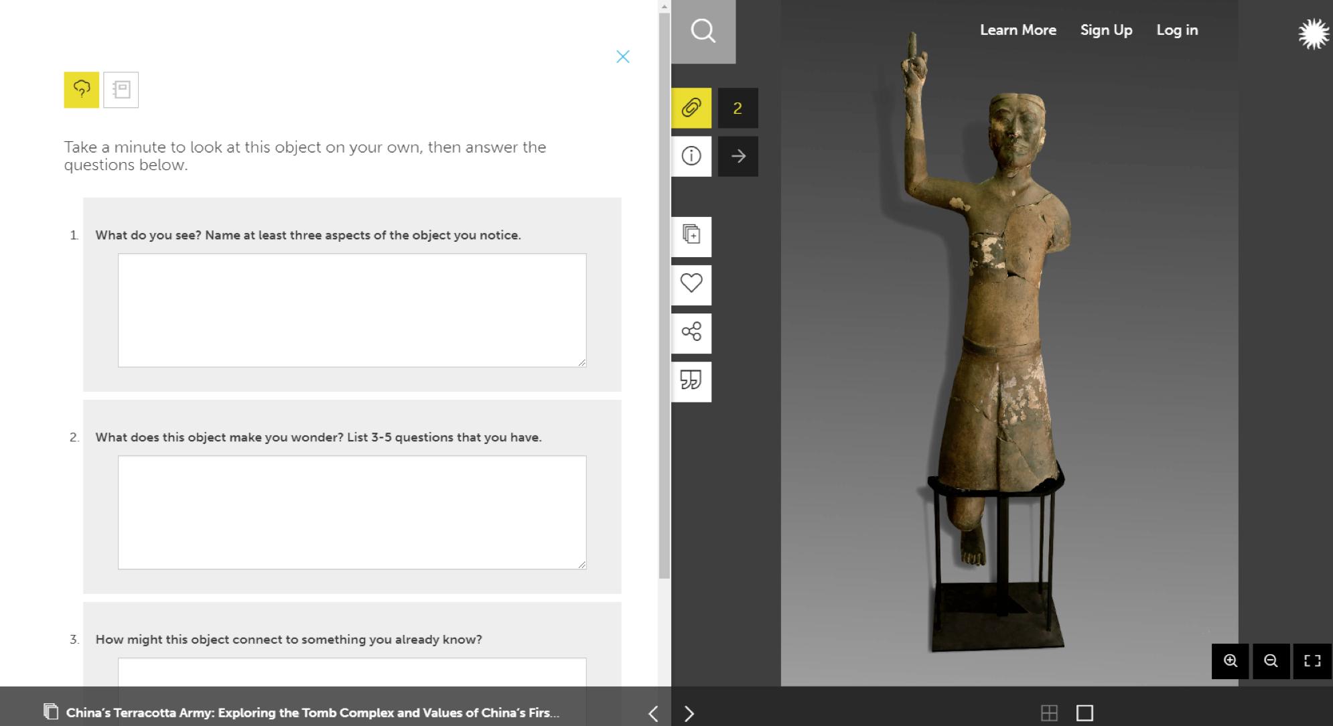Switch to grid view layout
This screenshot has height=726, width=1333.
pyautogui.click(x=1049, y=713)
